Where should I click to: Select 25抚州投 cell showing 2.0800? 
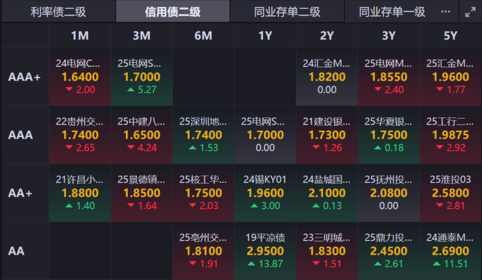pos(389,193)
